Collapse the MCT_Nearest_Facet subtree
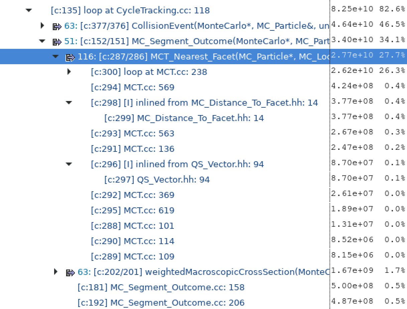The height and width of the screenshot is (309, 407). click(55, 57)
